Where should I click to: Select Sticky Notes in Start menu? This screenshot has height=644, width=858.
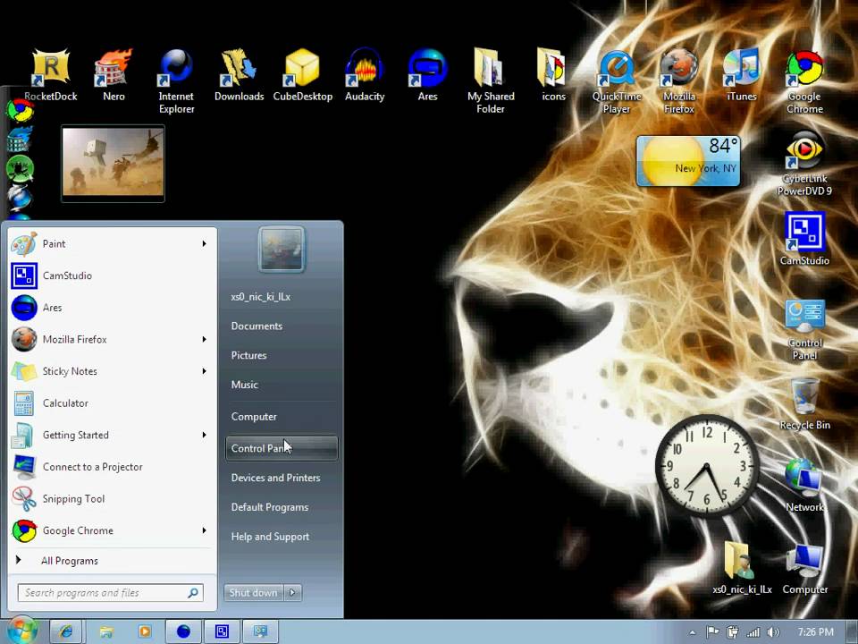112,371
